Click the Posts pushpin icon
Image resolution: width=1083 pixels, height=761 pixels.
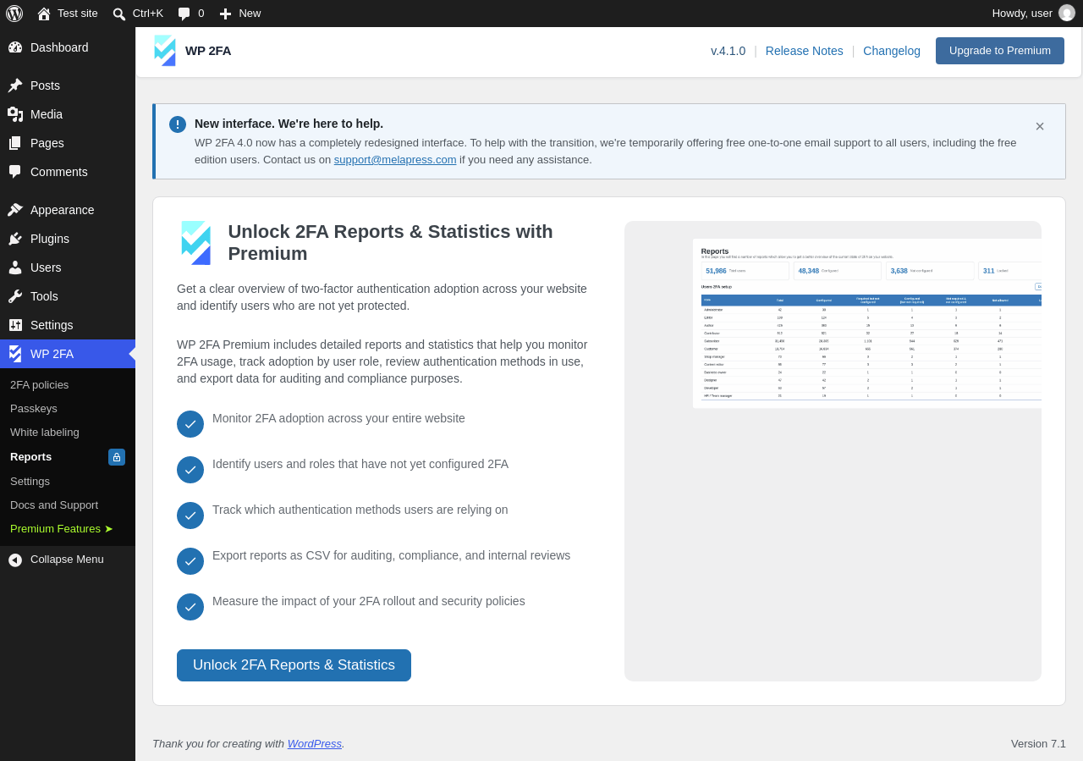[15, 85]
